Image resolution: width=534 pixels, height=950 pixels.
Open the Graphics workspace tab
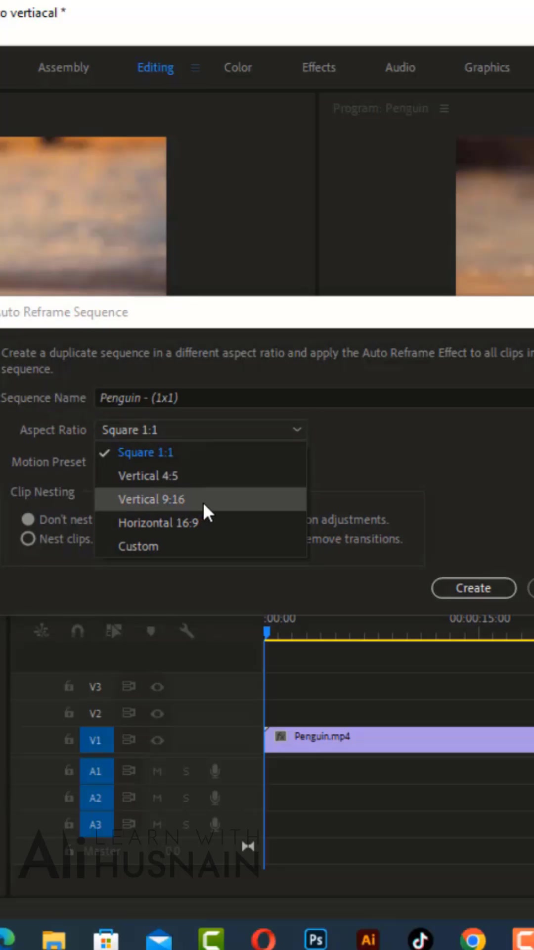coord(487,67)
